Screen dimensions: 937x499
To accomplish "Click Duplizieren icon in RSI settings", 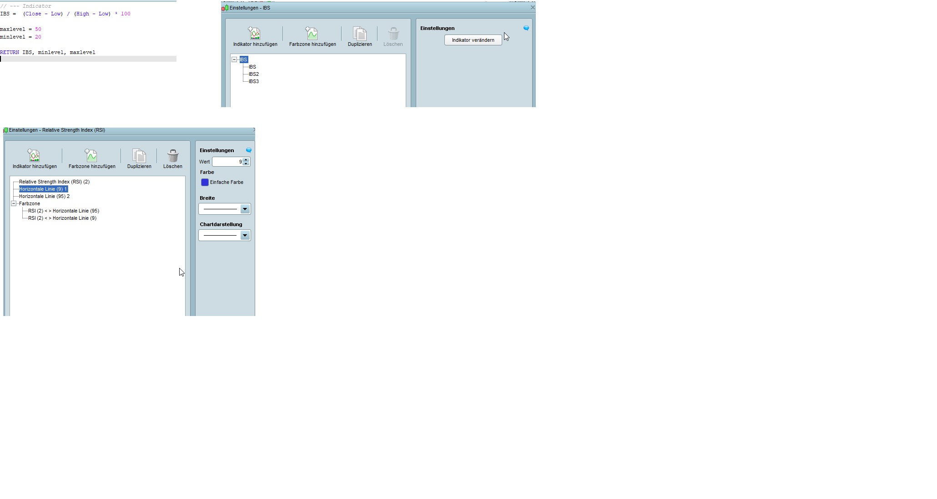I will (x=139, y=156).
